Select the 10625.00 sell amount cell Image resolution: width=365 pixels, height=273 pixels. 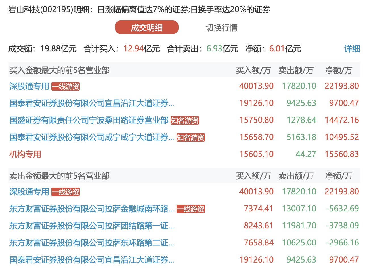pyautogui.click(x=299, y=243)
